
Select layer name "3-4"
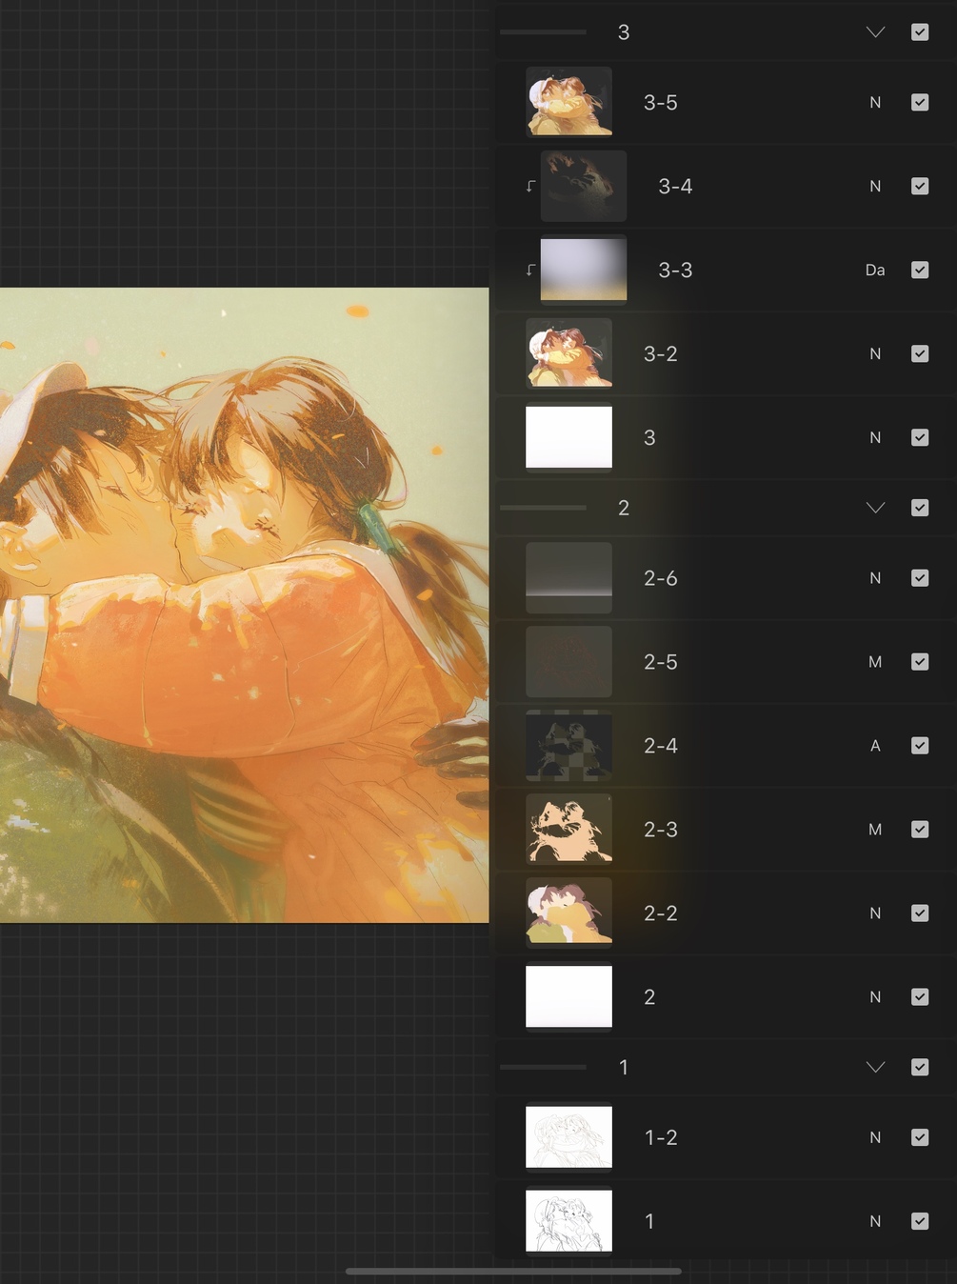point(675,186)
